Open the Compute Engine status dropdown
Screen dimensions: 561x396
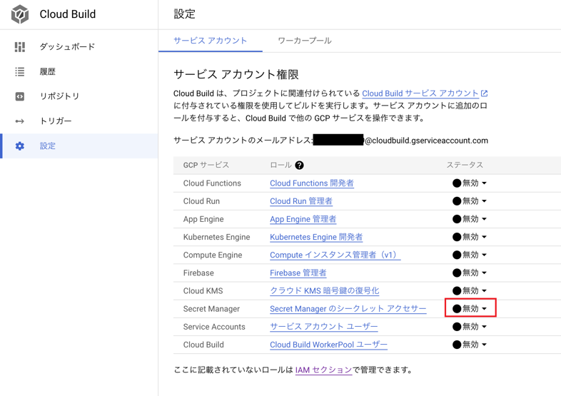(470, 255)
